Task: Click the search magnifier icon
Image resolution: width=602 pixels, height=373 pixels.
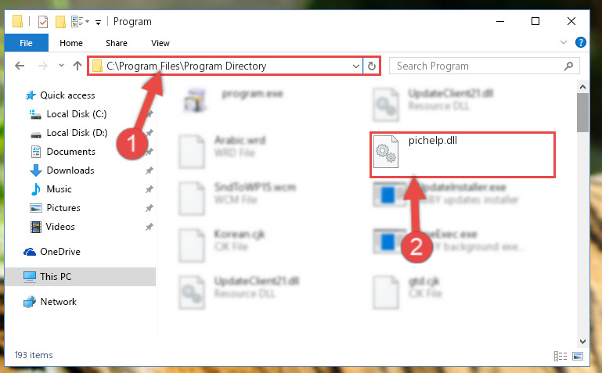Action: click(568, 66)
